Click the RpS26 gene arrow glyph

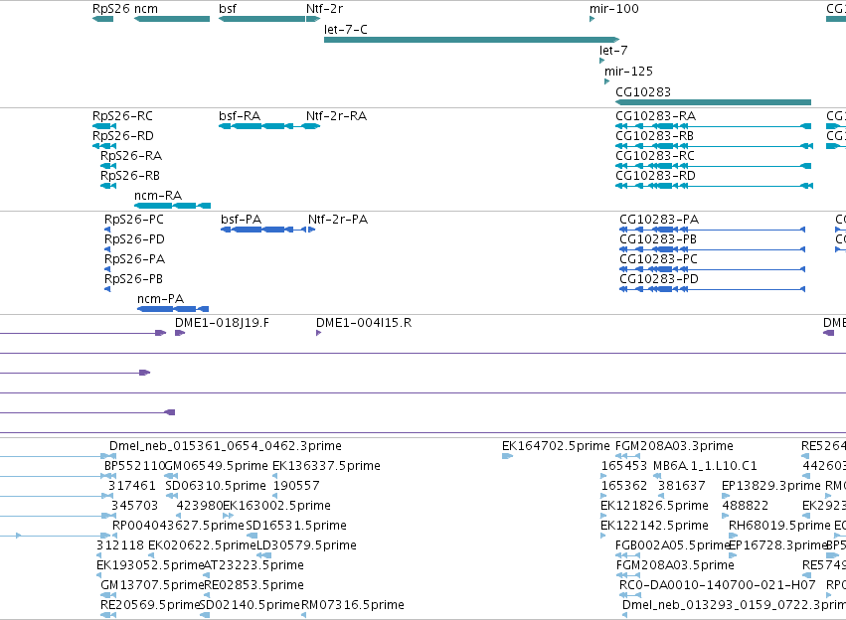click(103, 19)
